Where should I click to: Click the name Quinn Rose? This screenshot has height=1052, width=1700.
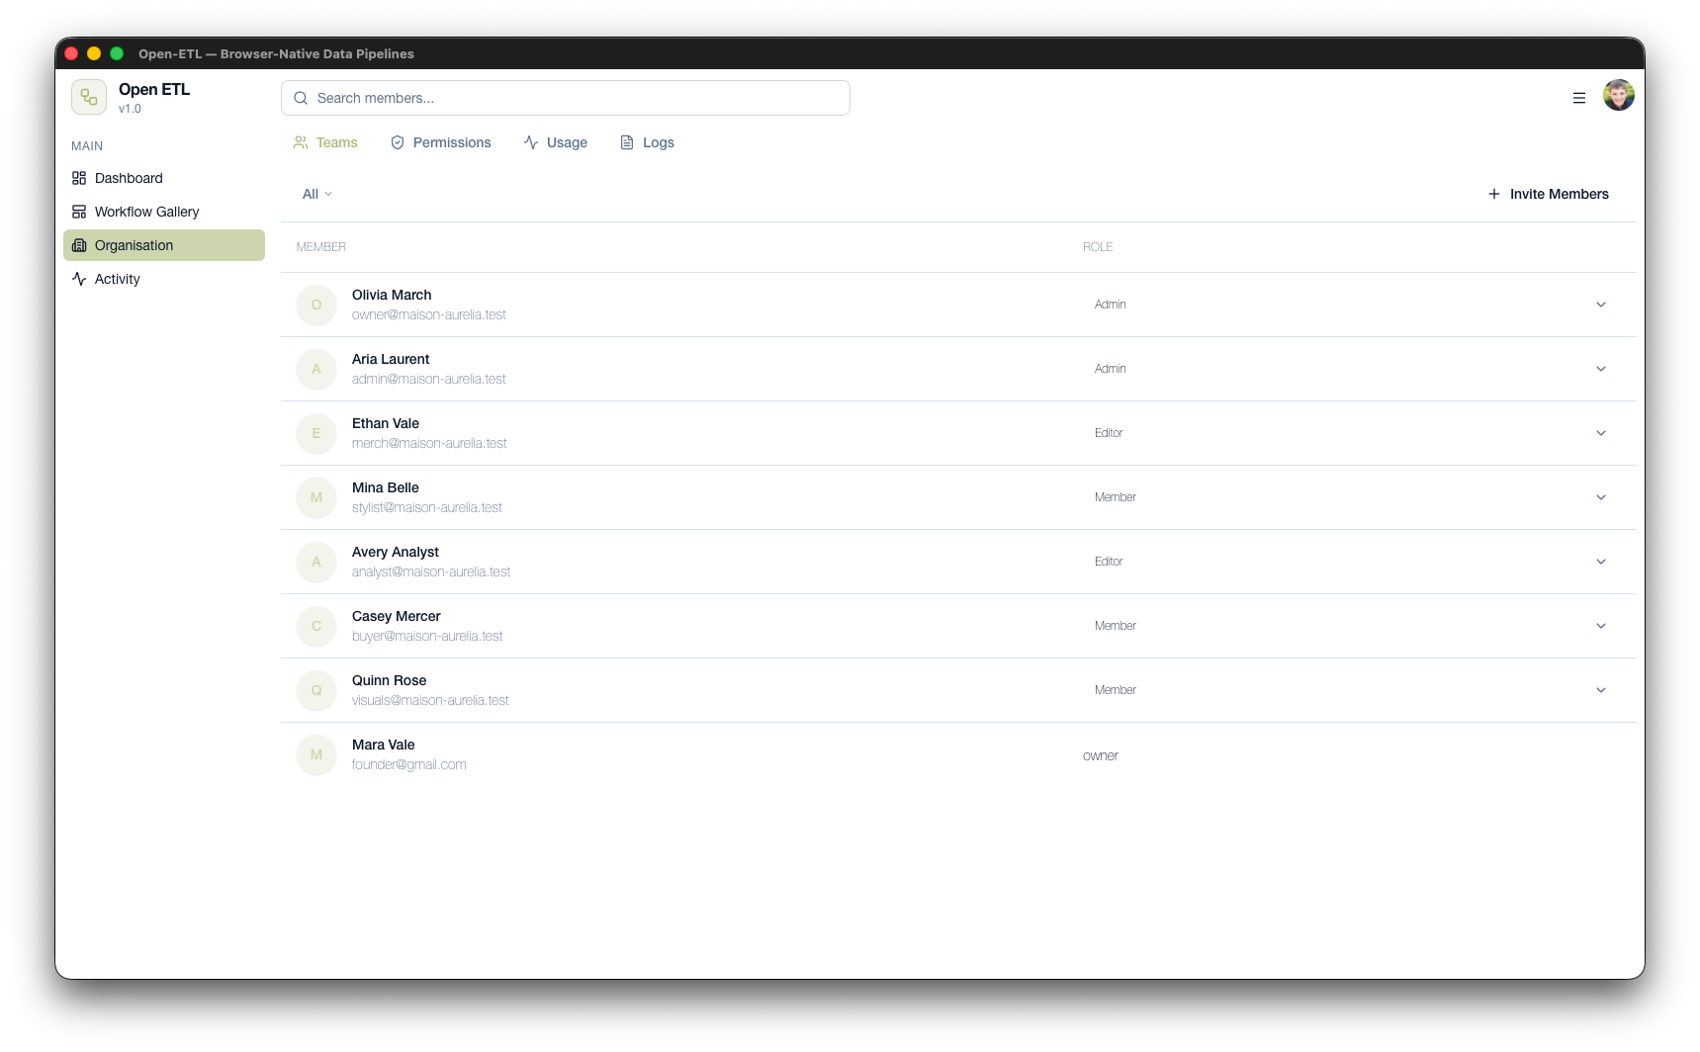(390, 680)
